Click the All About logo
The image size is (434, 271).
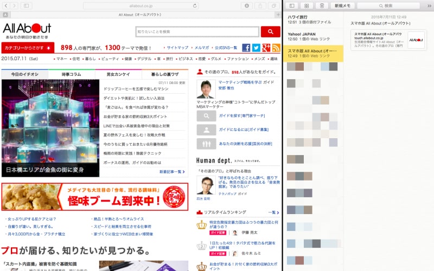pos(27,31)
